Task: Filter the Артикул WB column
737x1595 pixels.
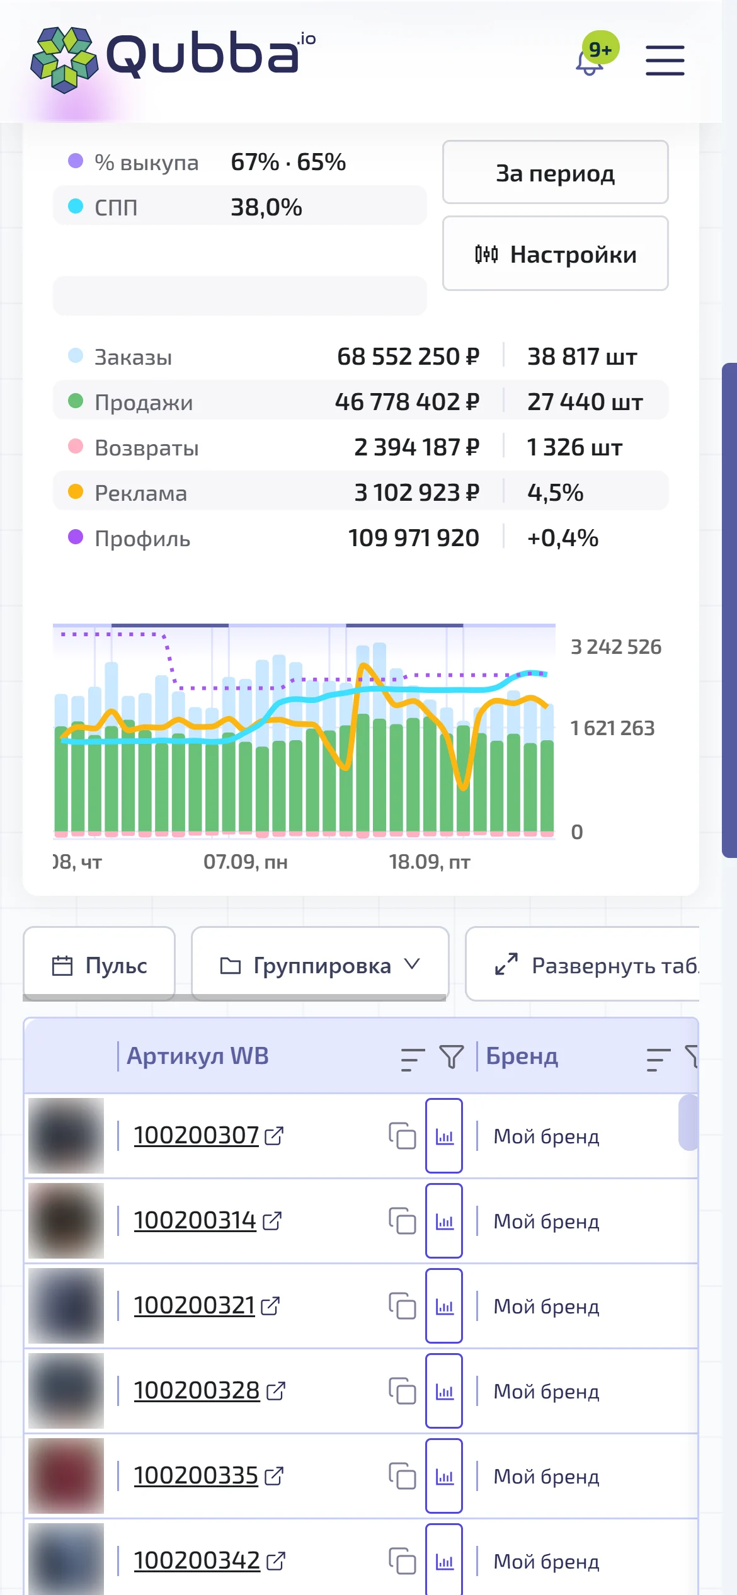Action: (451, 1056)
